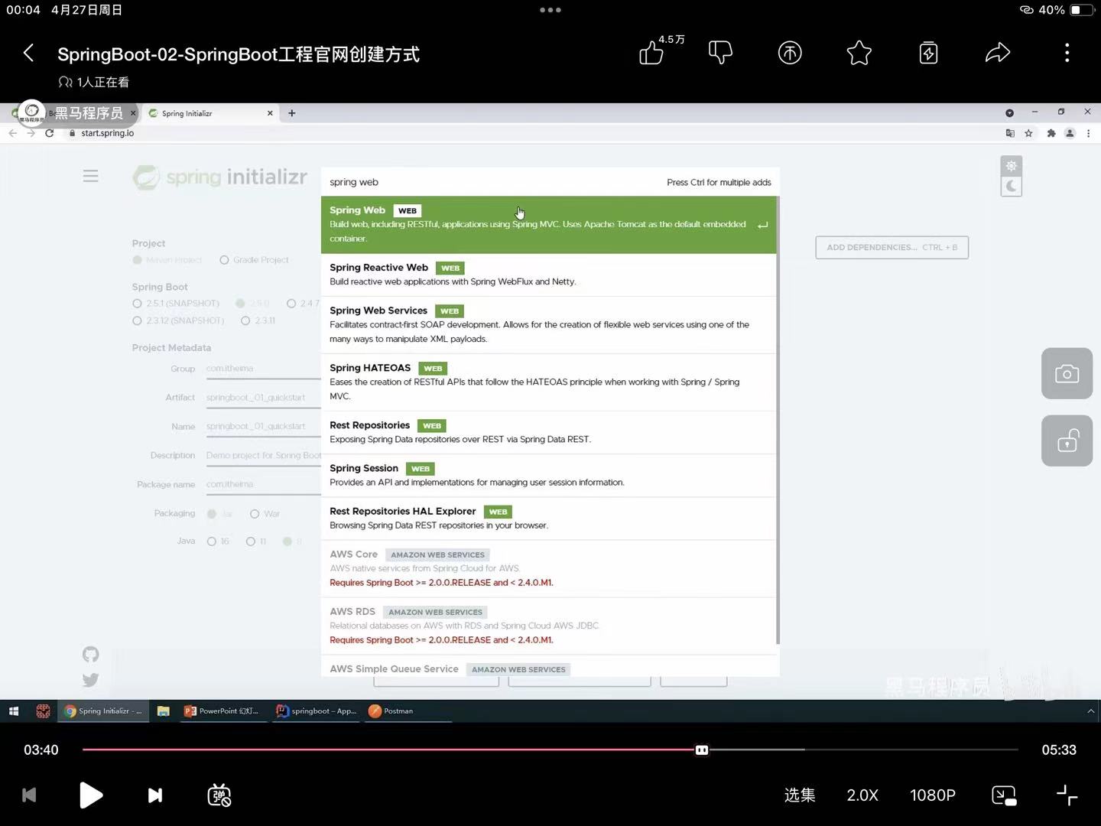Open the three-dot more options menu

click(x=1067, y=53)
